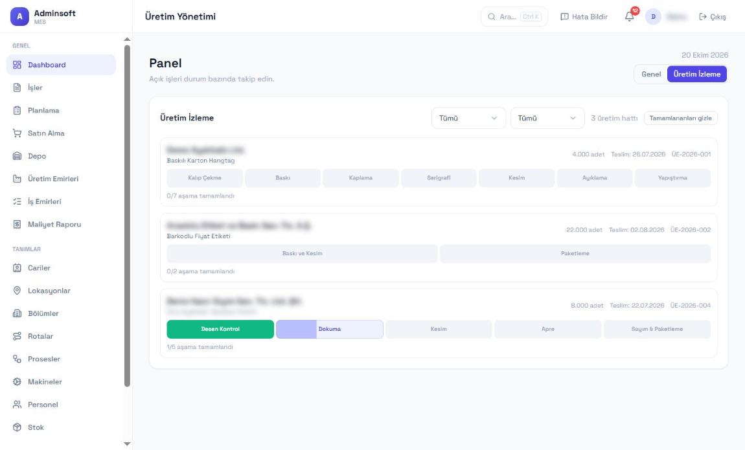Click the sidebar scrollbar up arrow
This screenshot has height=450, width=745.
[127, 39]
